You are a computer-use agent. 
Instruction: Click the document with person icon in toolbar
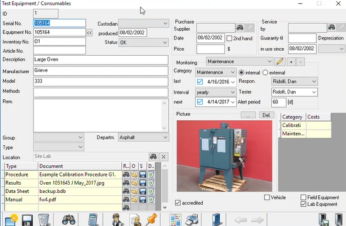(135, 220)
